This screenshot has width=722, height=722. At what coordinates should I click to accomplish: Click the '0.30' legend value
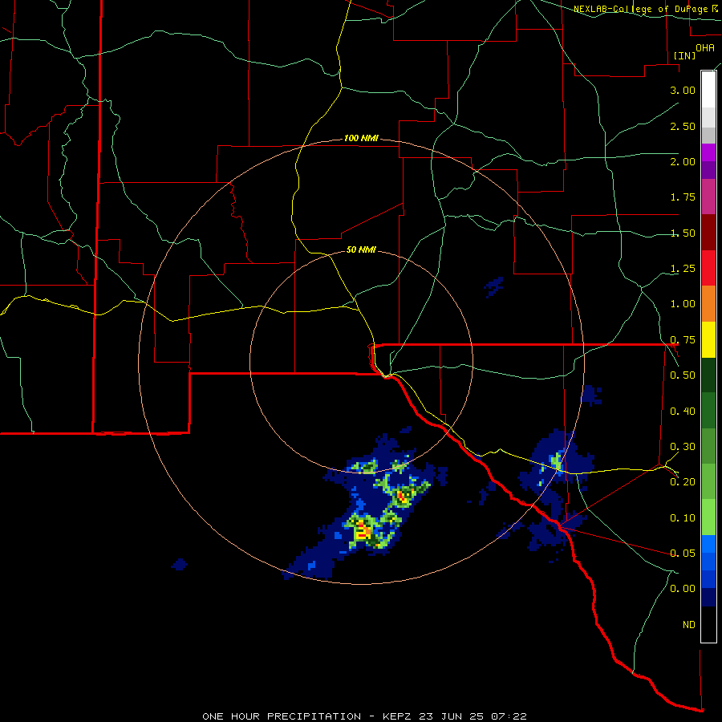(x=683, y=447)
